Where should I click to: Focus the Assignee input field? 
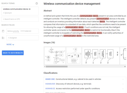tap(22, 38)
